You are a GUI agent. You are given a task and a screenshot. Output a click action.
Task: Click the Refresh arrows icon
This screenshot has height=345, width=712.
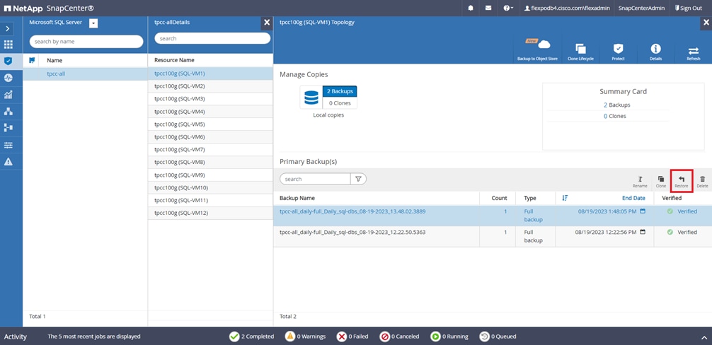[x=694, y=52]
